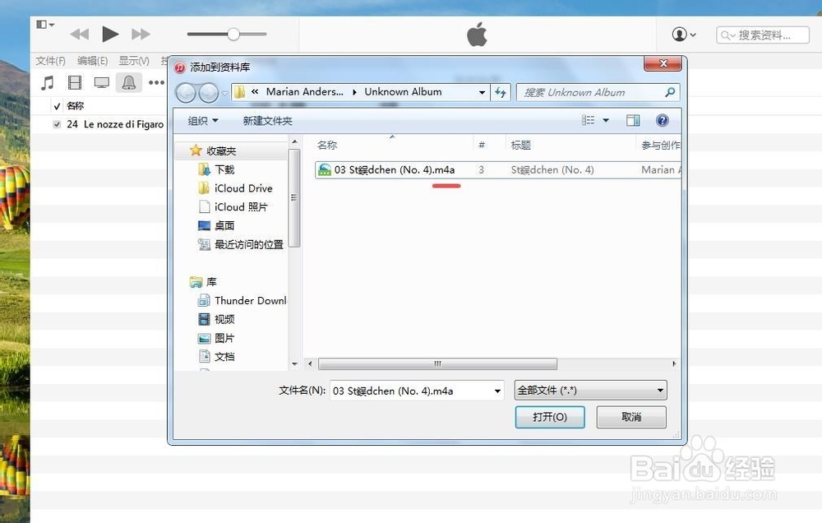Click the search magnifier icon in dialog

click(x=670, y=92)
